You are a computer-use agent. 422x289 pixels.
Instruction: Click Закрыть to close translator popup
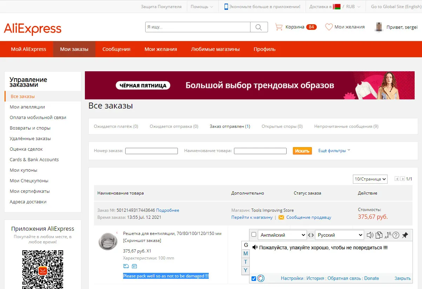[x=403, y=278]
